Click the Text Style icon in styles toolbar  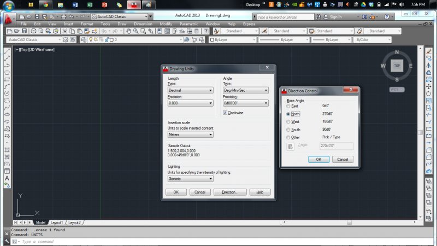(x=216, y=31)
